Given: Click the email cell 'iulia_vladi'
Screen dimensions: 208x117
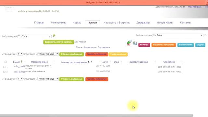Looking at the screenshot, I should coord(19,66).
